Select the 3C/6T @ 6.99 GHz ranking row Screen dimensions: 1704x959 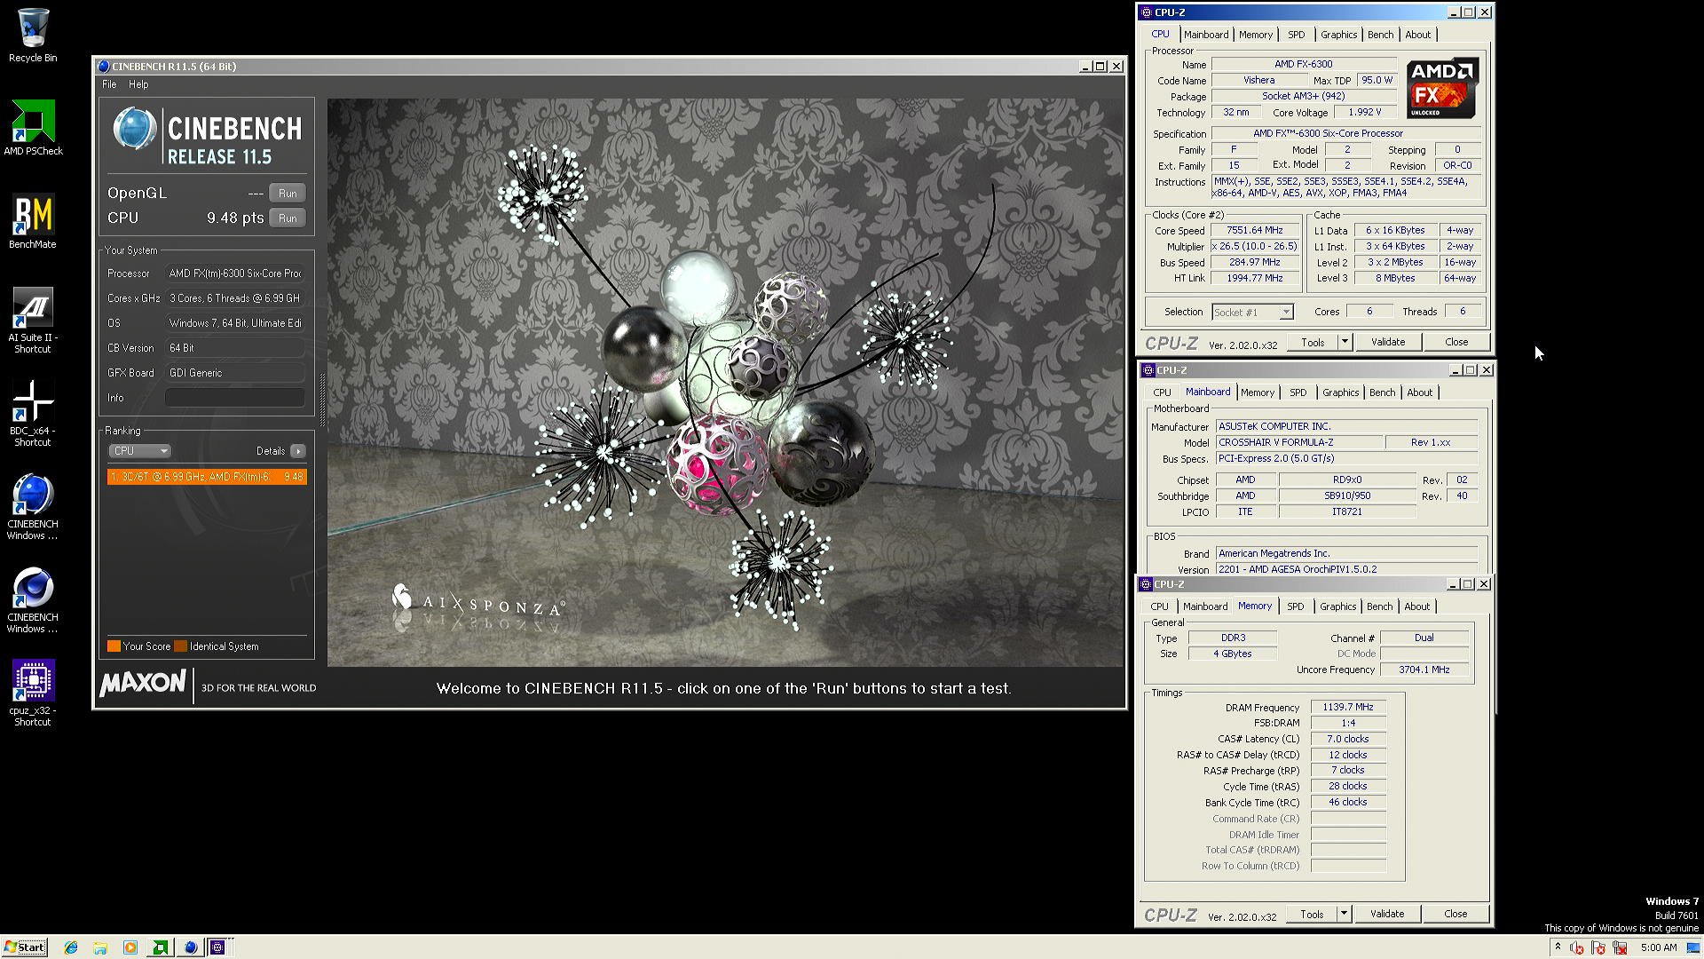click(207, 477)
